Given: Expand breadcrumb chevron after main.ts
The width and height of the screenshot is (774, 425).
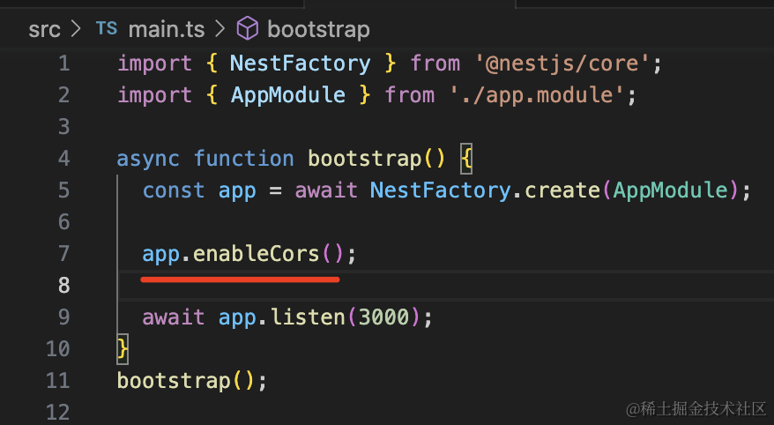Looking at the screenshot, I should click(220, 29).
